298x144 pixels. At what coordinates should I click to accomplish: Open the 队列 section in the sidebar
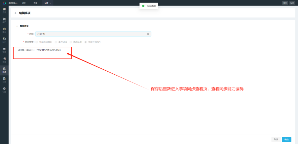4,40
